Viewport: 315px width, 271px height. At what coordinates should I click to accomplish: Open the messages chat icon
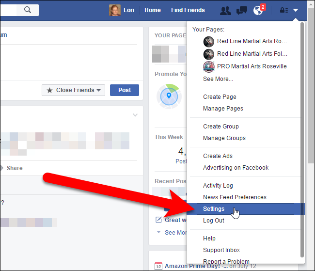click(x=242, y=11)
